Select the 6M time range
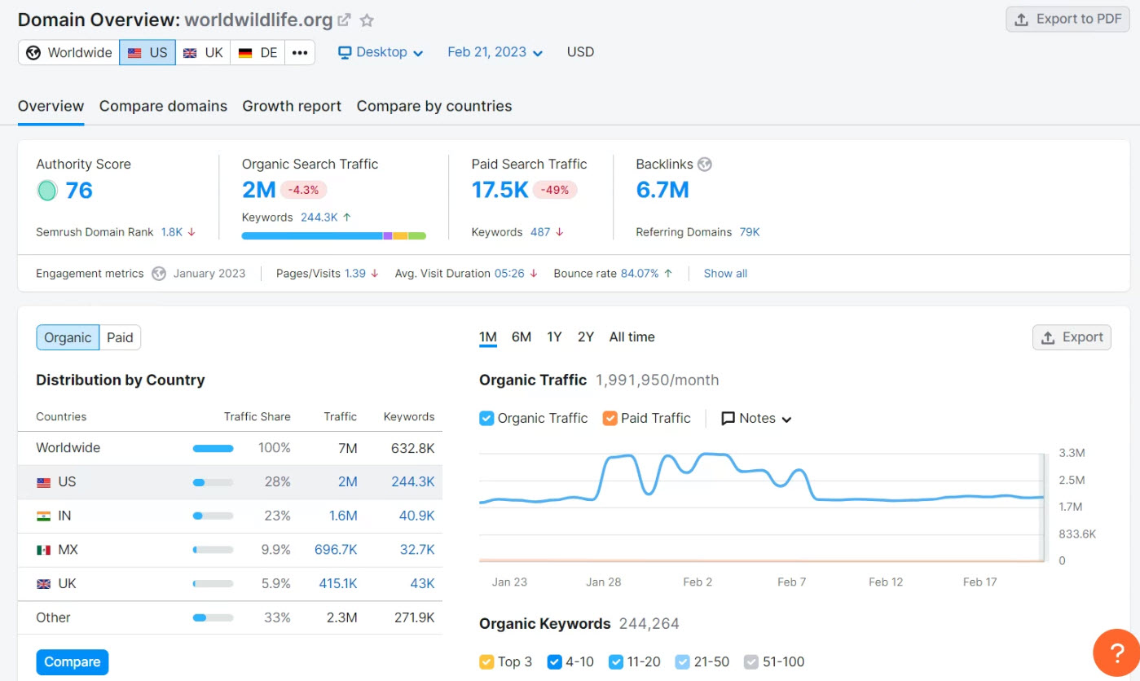Viewport: 1140px width, 681px height. tap(522, 337)
